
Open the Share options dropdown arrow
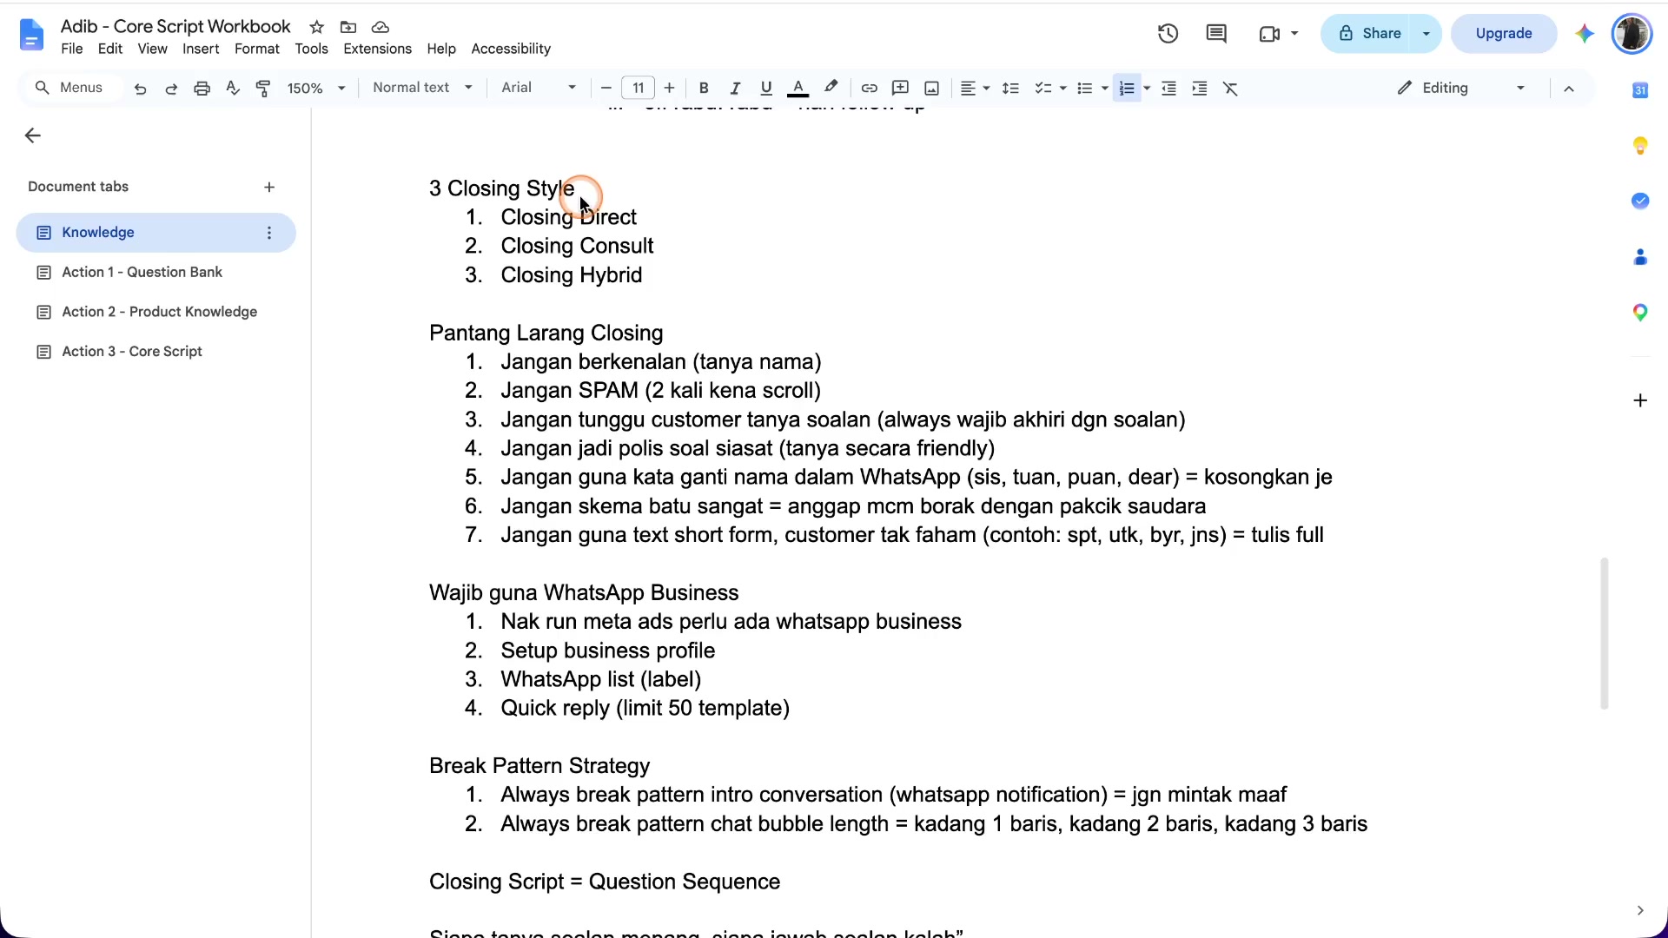pos(1426,34)
